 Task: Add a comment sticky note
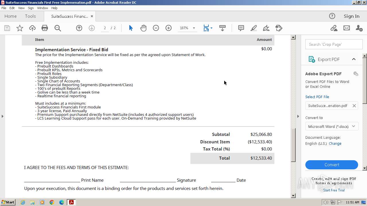241,28
